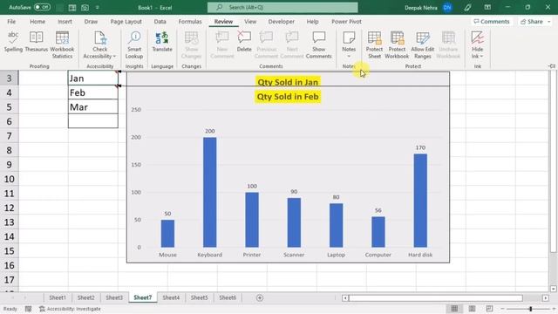Toggle AutoSave switch
Viewport: 558px width, 314px height.
(x=42, y=7)
